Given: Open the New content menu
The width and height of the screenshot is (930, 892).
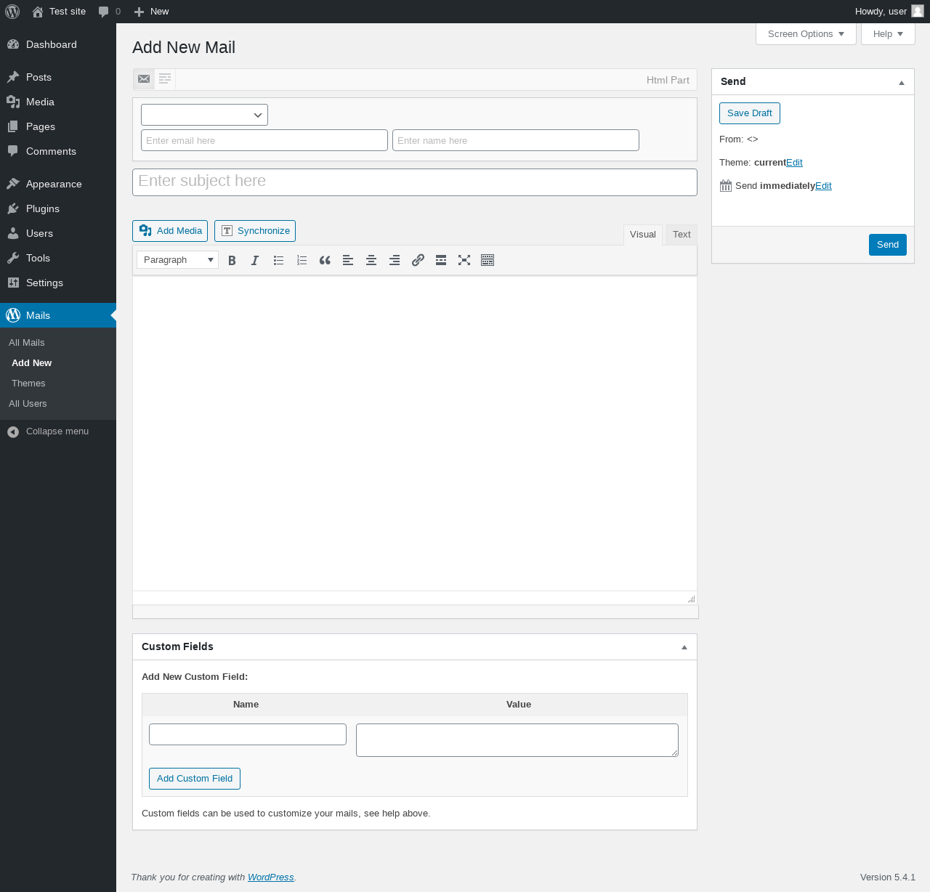Looking at the screenshot, I should pos(151,12).
